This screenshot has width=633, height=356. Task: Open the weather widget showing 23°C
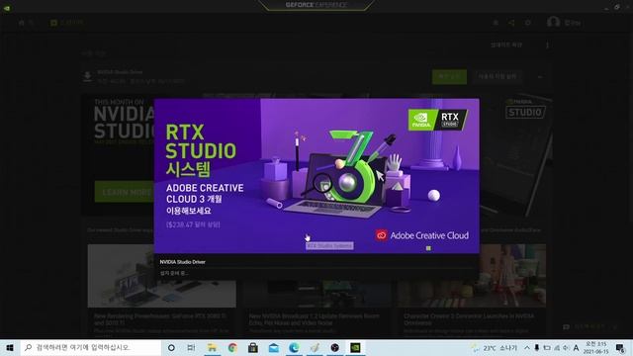click(x=495, y=347)
